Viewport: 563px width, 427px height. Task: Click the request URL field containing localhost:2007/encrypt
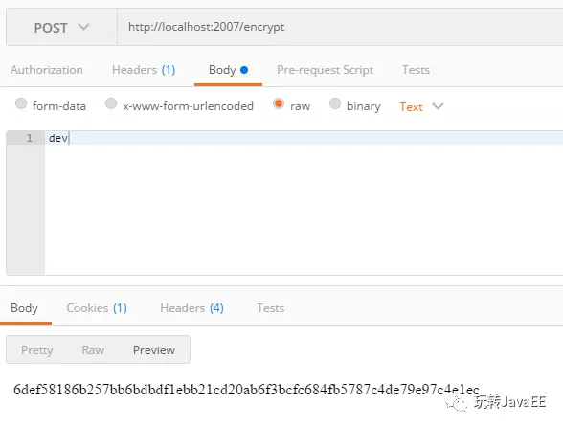pyautogui.click(x=340, y=28)
